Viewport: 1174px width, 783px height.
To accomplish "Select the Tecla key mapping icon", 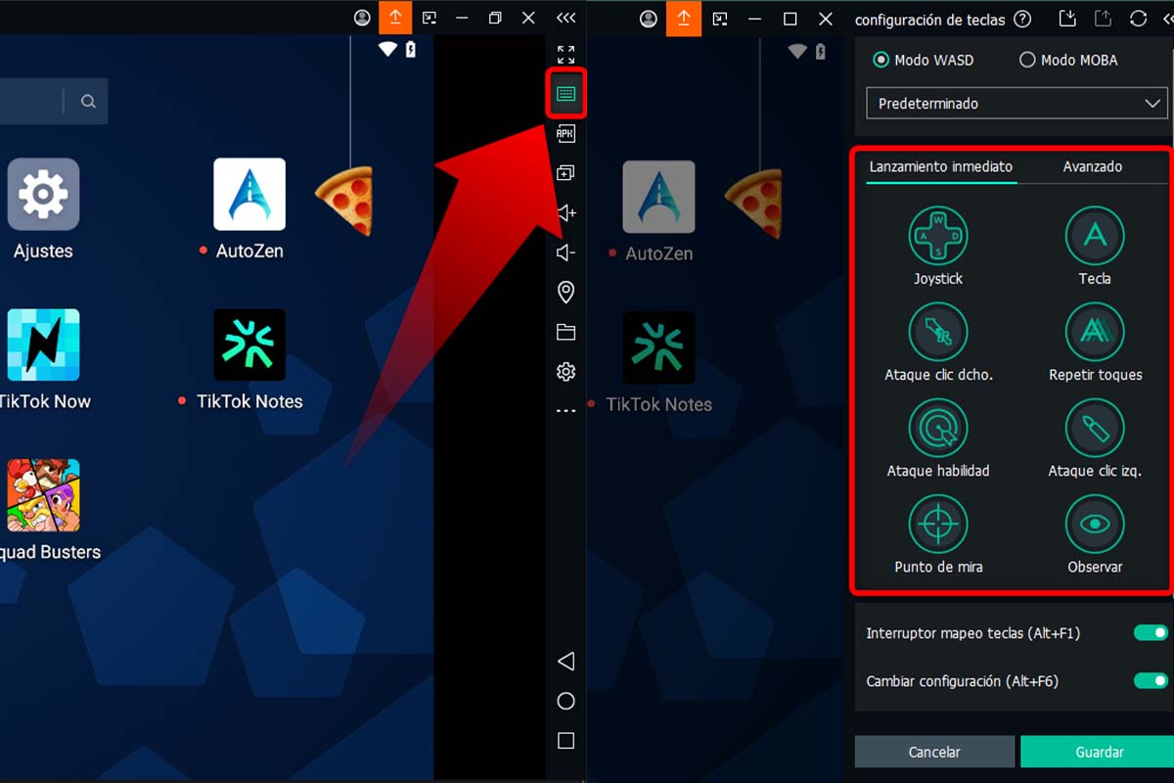I will (1095, 236).
